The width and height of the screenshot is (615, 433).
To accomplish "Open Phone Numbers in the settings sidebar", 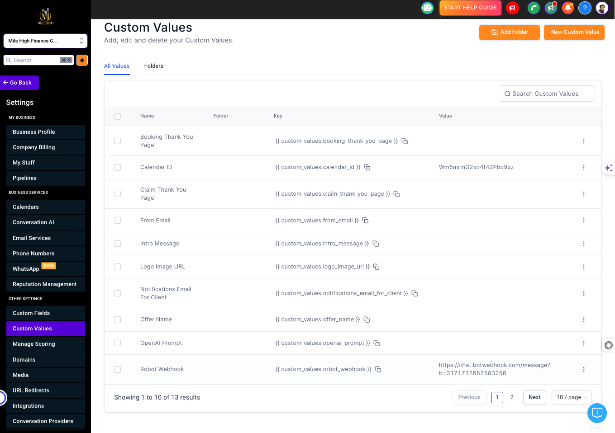I will coord(46,254).
